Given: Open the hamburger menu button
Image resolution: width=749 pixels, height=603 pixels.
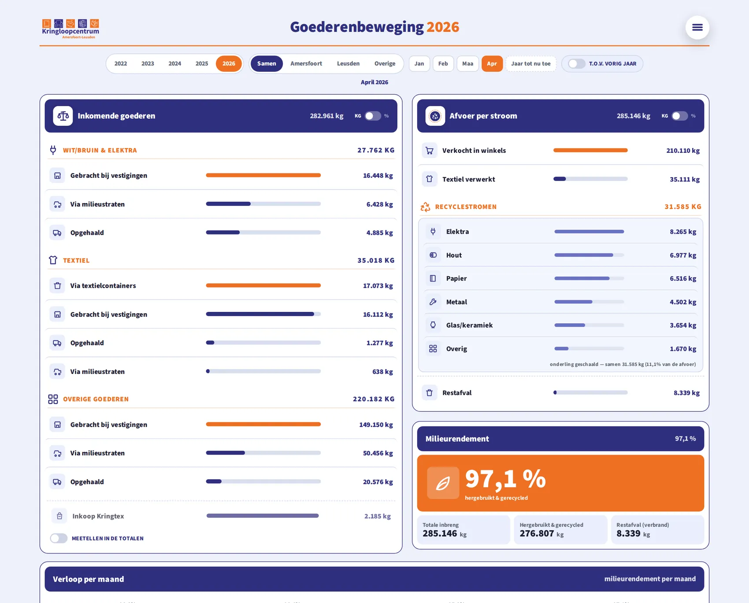Looking at the screenshot, I should 697,27.
